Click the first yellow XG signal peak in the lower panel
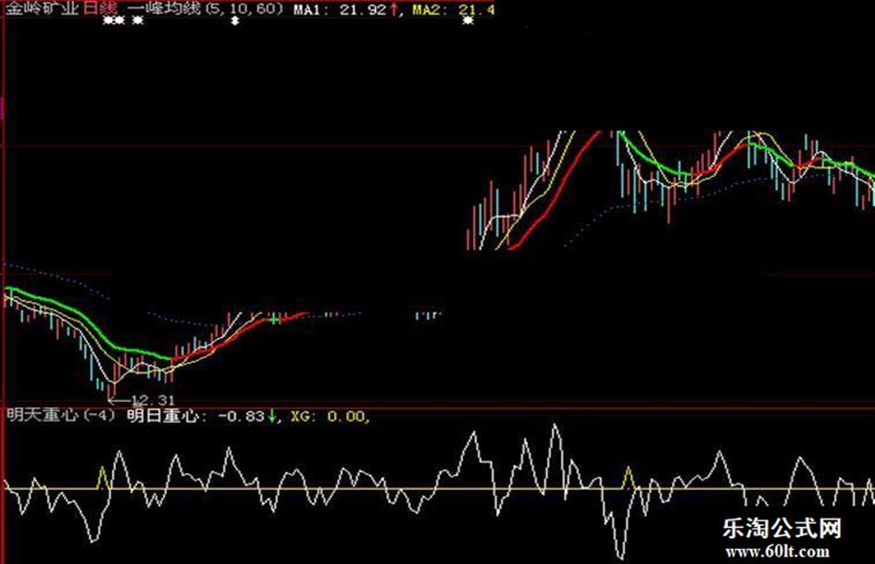Screen dimensions: 875x564 tap(102, 478)
